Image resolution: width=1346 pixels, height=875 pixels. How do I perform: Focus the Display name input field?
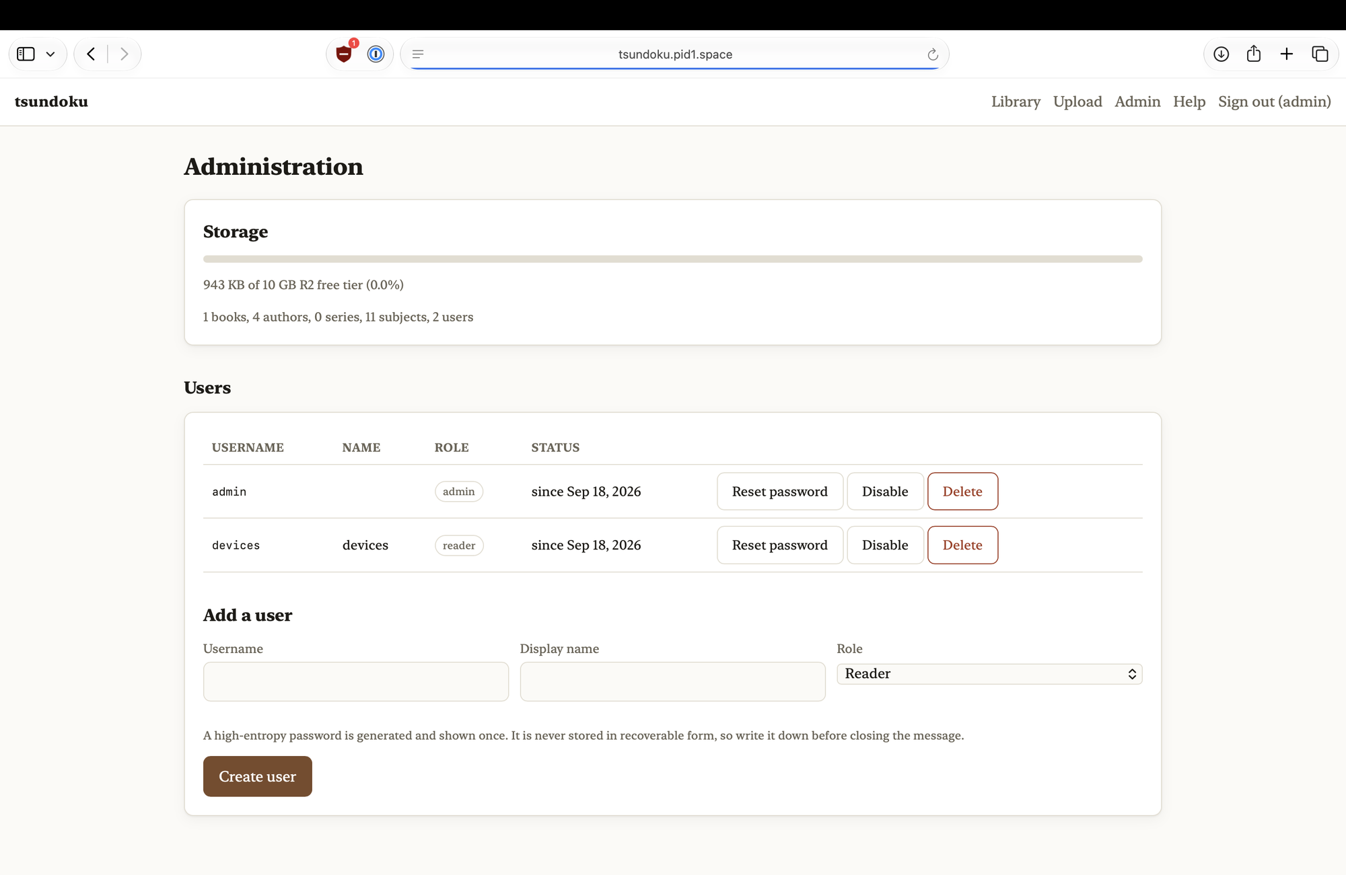pyautogui.click(x=673, y=681)
